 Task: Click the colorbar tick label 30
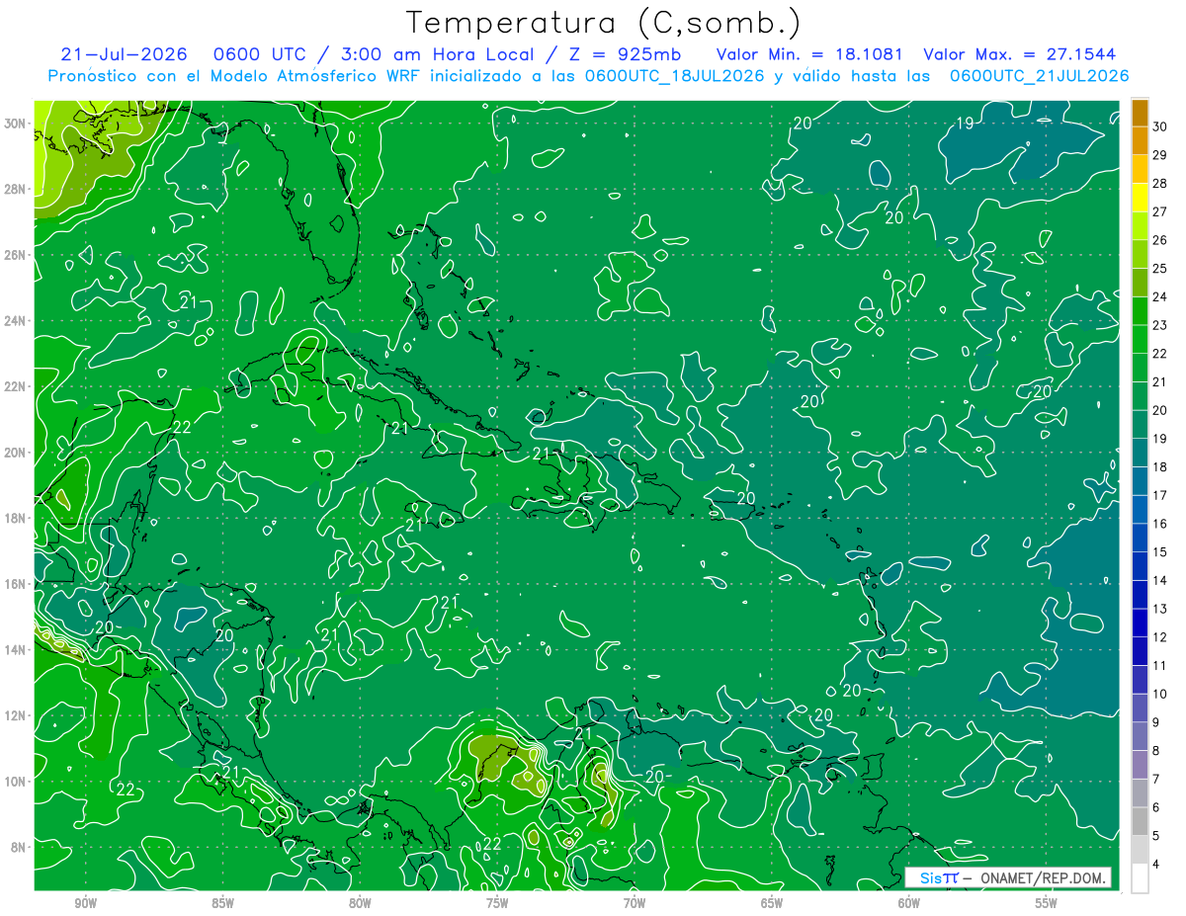click(1160, 126)
